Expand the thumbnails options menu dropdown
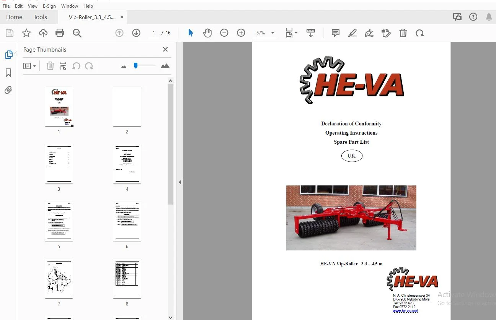 tap(29, 66)
